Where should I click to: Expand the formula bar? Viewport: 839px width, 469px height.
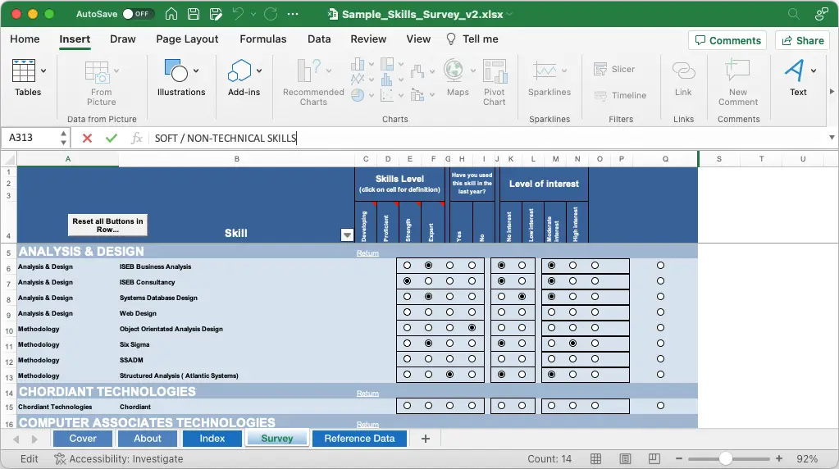(832, 138)
